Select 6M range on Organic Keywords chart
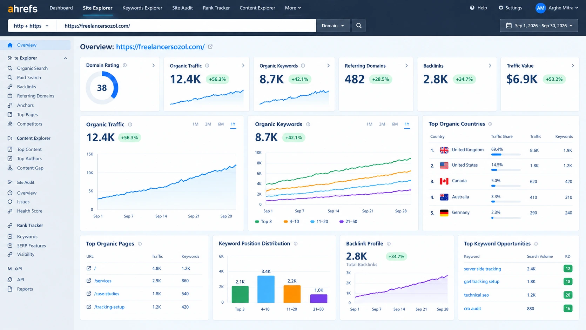Image resolution: width=586 pixels, height=330 pixels. (395, 124)
